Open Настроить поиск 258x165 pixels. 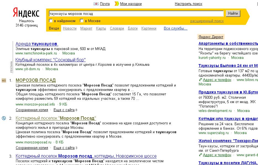click(188, 4)
